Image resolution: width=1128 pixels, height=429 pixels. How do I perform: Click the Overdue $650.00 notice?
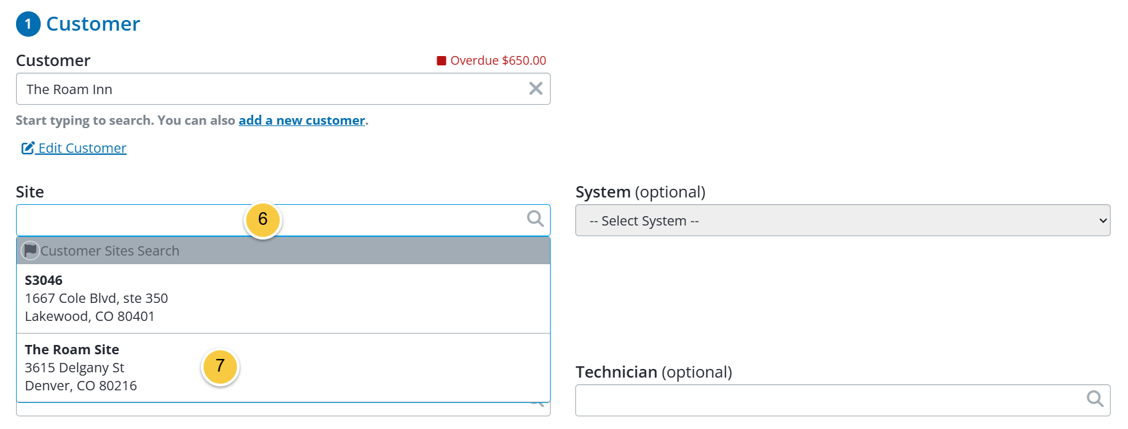coord(492,61)
